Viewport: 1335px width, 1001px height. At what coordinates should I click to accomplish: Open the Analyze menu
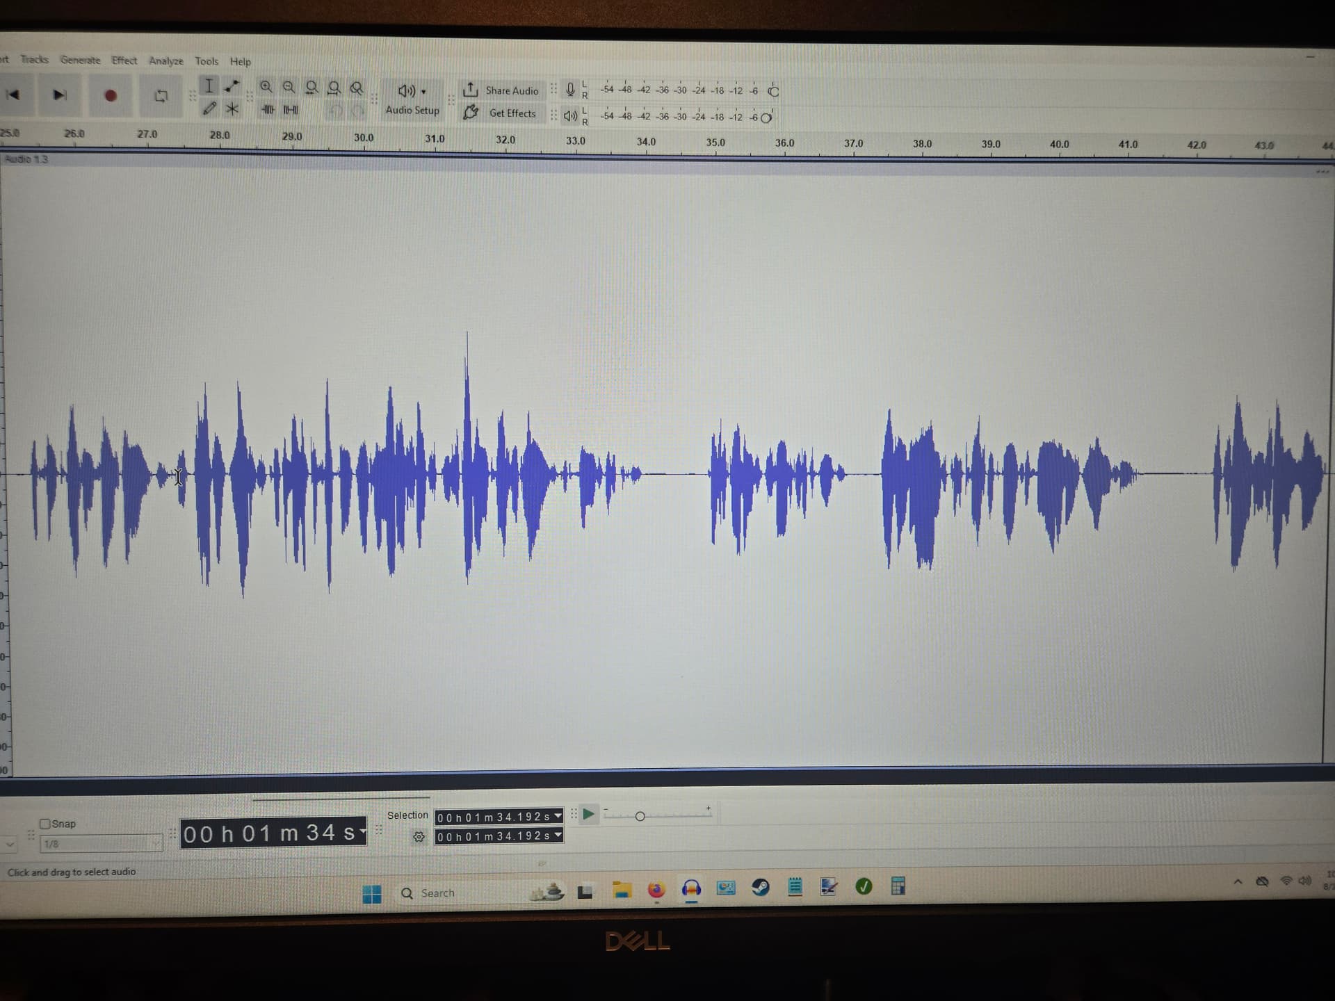166,61
